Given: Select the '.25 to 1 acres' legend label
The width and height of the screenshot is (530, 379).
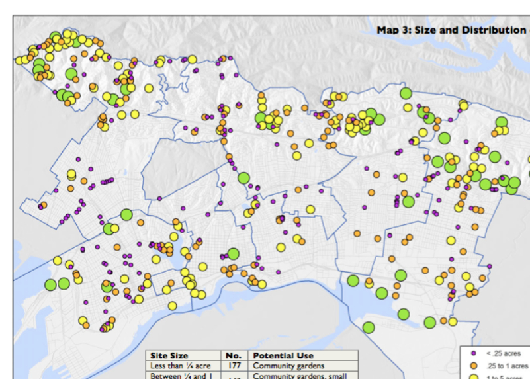Looking at the screenshot, I should [x=507, y=366].
